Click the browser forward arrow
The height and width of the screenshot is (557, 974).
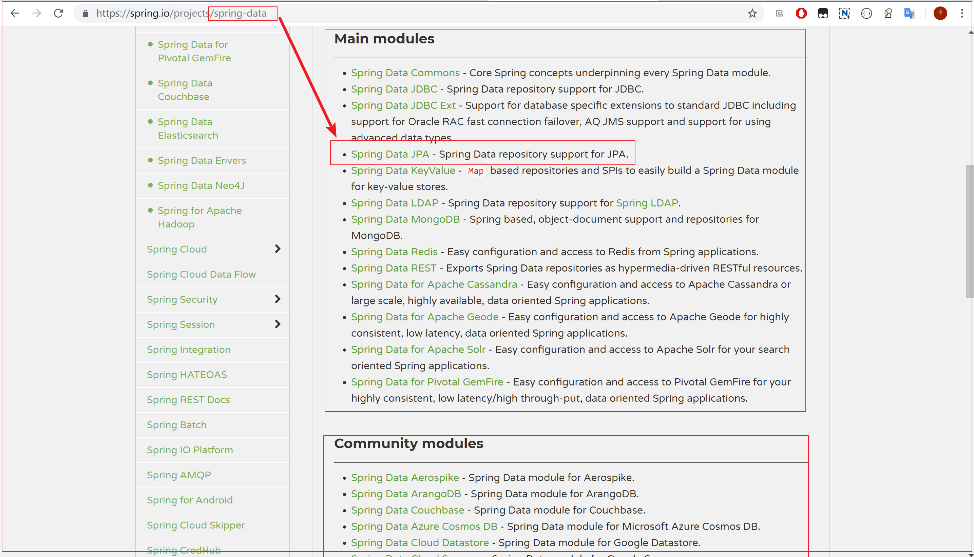[x=37, y=13]
